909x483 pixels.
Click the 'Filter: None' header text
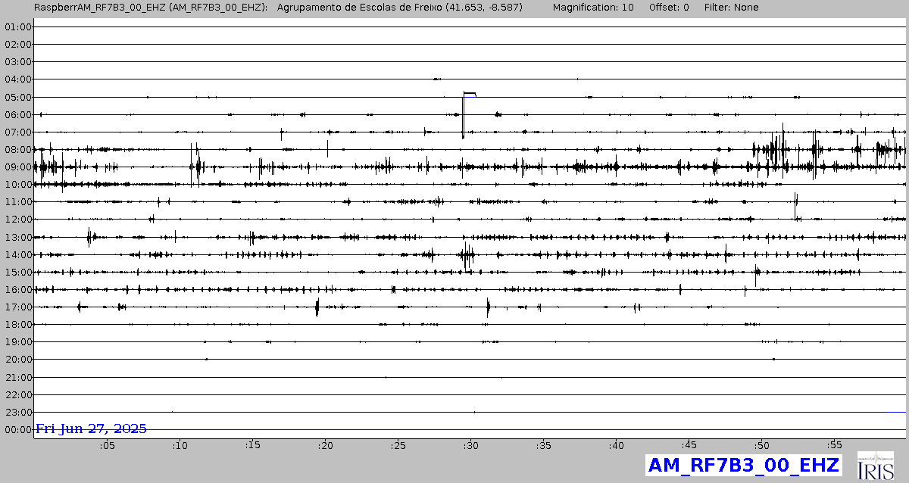pos(732,7)
